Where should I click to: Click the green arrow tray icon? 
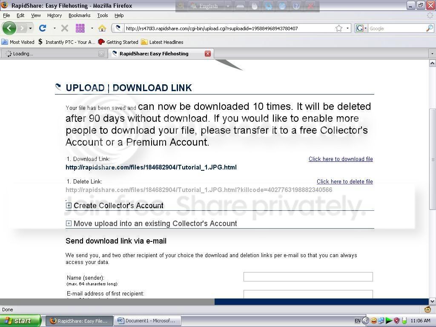389,321
